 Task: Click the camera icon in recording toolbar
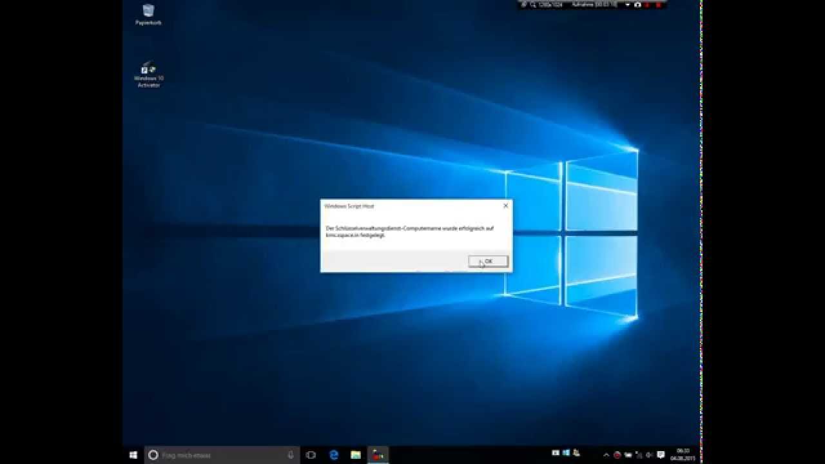[x=637, y=5]
